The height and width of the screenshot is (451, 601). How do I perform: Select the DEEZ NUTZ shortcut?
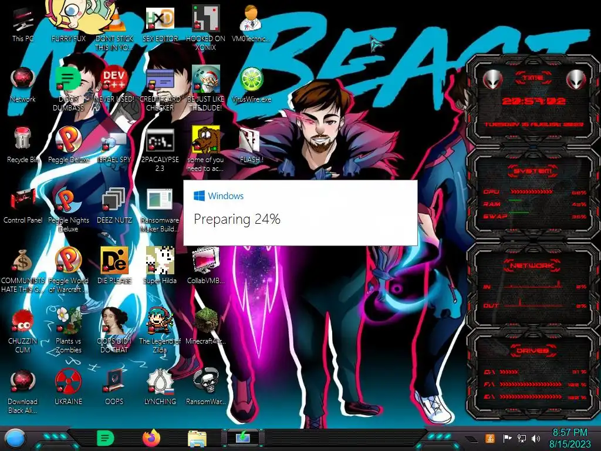(114, 206)
